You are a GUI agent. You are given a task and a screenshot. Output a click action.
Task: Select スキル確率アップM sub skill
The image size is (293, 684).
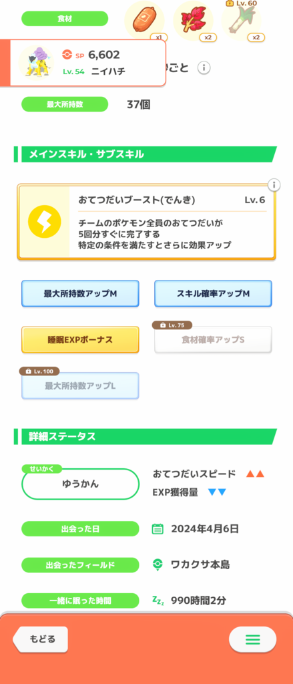213,294
